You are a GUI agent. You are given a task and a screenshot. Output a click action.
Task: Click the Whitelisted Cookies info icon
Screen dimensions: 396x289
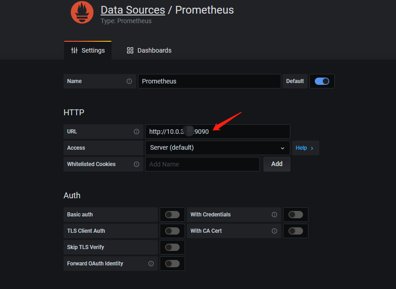point(137,164)
